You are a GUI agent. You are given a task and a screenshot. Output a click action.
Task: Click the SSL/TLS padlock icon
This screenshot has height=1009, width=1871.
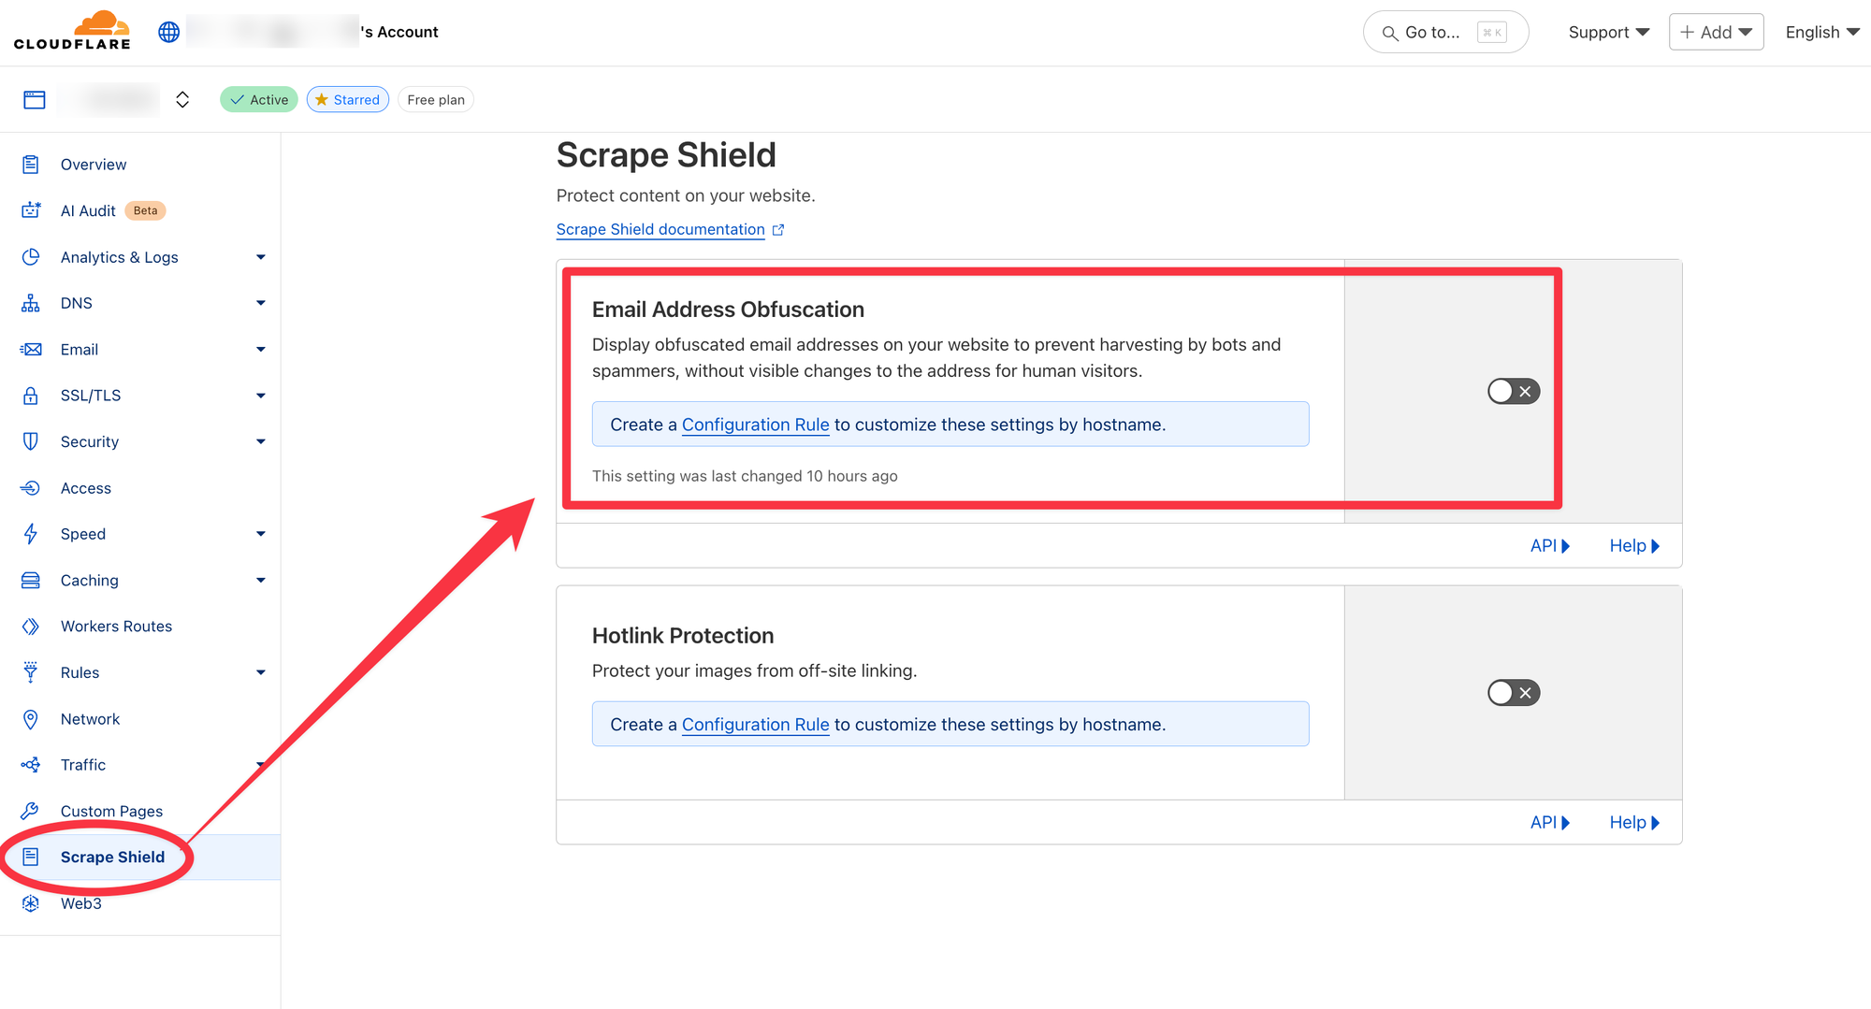click(31, 396)
